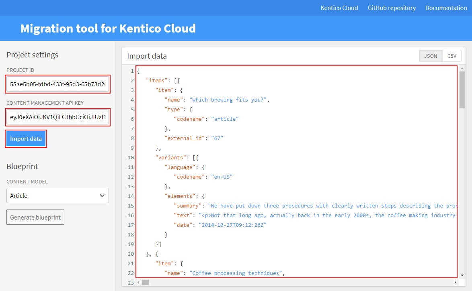Screen dimensions: 472x291
Task: Click the "variants" key on line 10
Action: pyautogui.click(x=171, y=157)
